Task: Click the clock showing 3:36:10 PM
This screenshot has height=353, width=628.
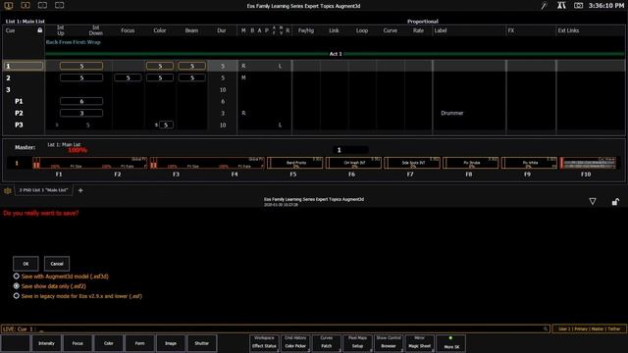Action: point(606,6)
